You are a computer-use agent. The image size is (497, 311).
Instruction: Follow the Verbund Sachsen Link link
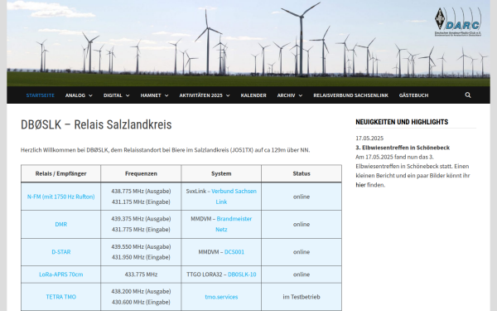(234, 197)
